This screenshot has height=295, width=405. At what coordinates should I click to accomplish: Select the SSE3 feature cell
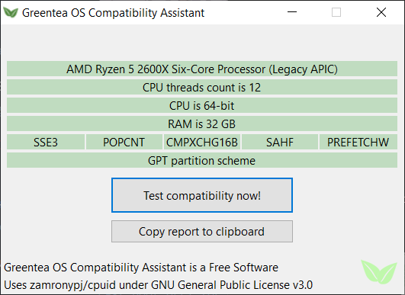pos(46,142)
